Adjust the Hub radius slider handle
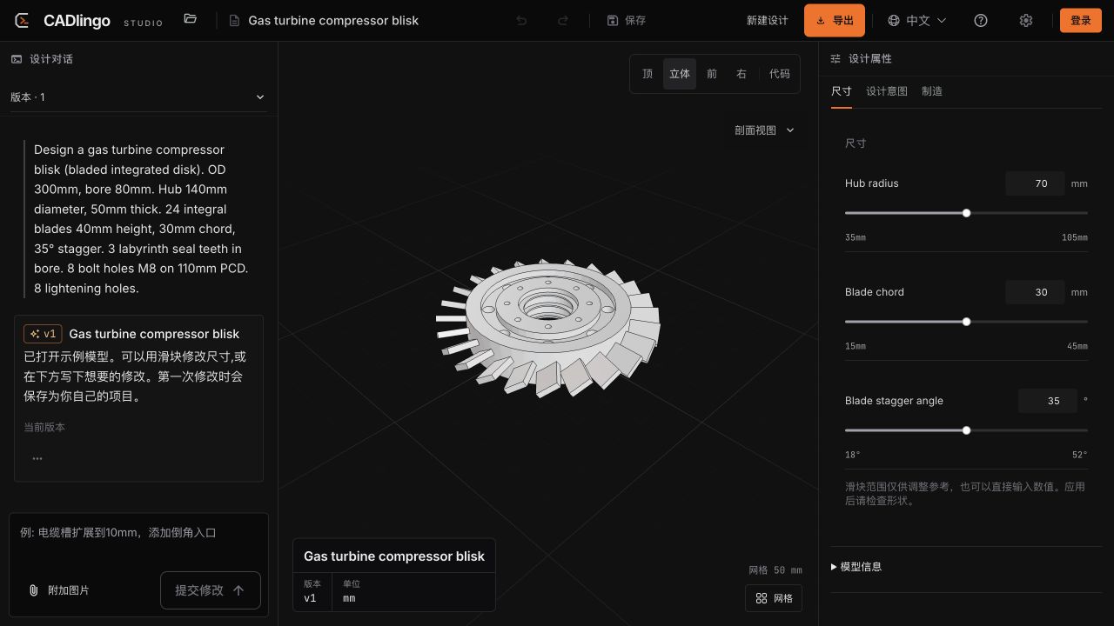The height and width of the screenshot is (626, 1114). [966, 213]
